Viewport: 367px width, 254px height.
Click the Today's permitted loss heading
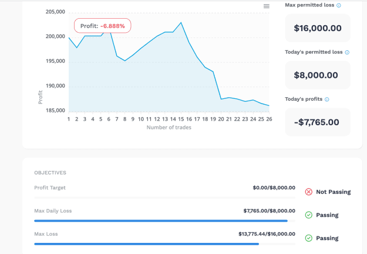(x=314, y=52)
